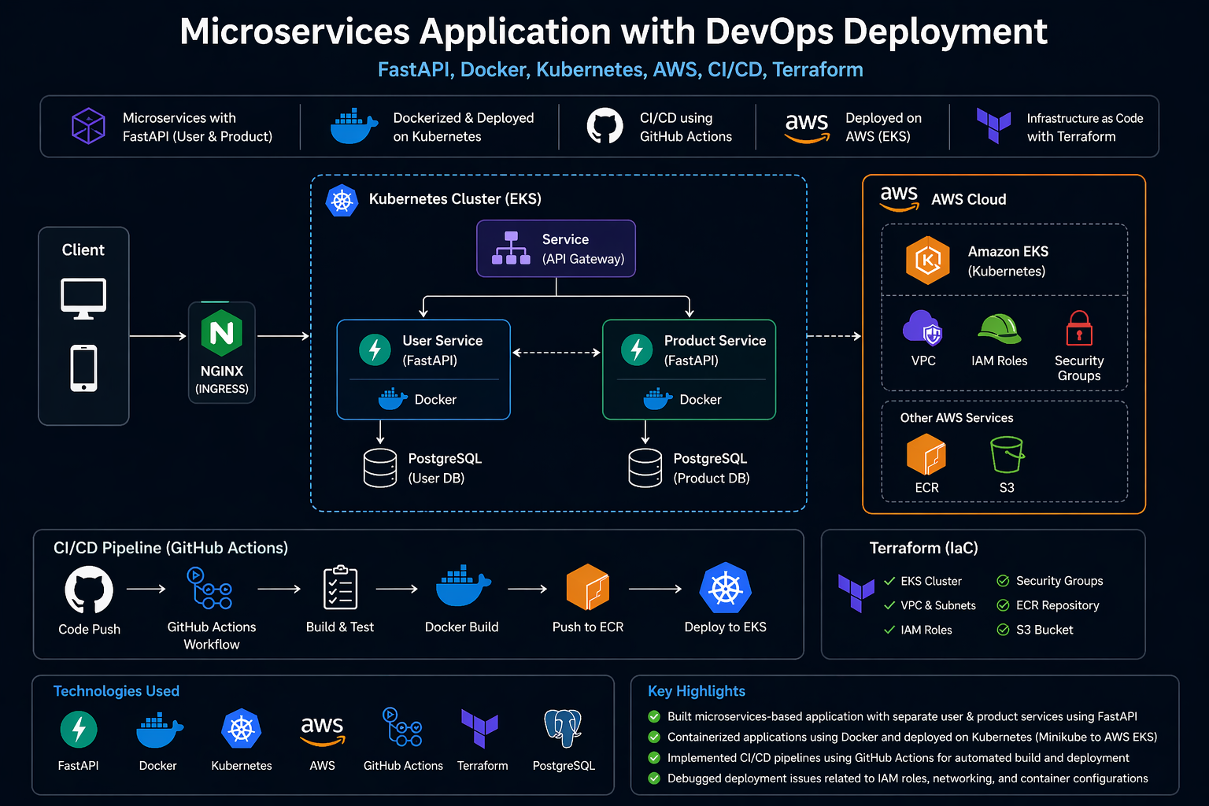Click the GitHub Code Push icon
The width and height of the screenshot is (1209, 806).
point(89,590)
